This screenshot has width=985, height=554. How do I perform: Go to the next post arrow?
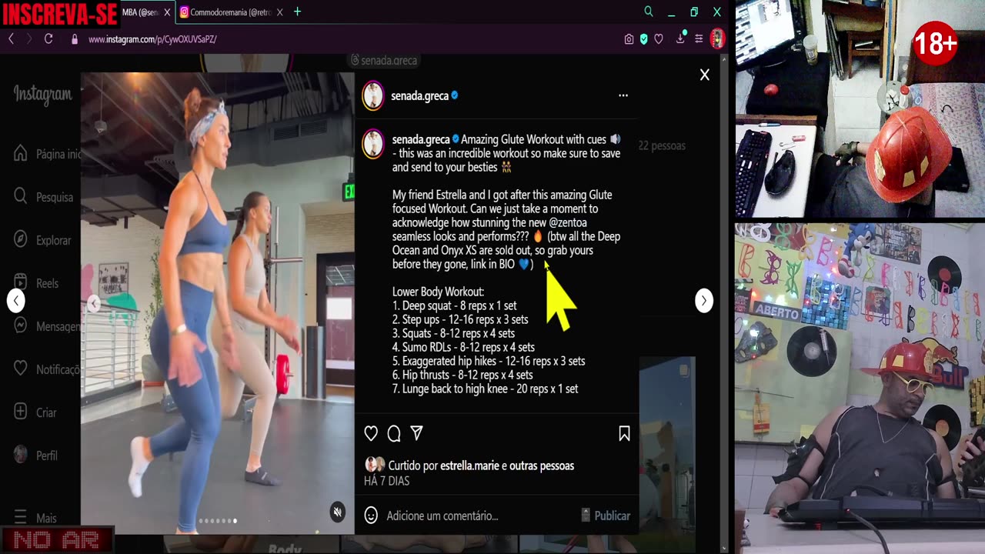point(703,300)
